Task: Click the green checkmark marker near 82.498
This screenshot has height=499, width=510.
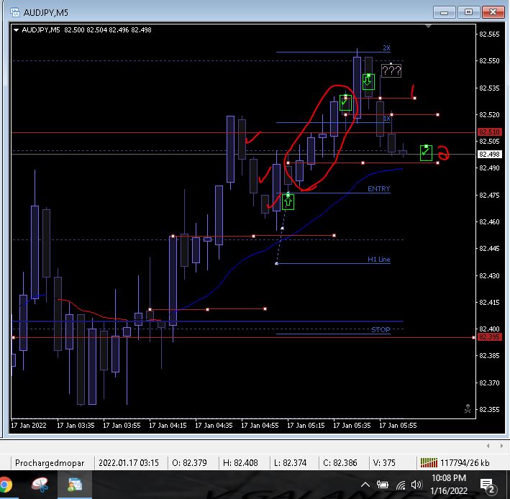Action: coord(426,152)
